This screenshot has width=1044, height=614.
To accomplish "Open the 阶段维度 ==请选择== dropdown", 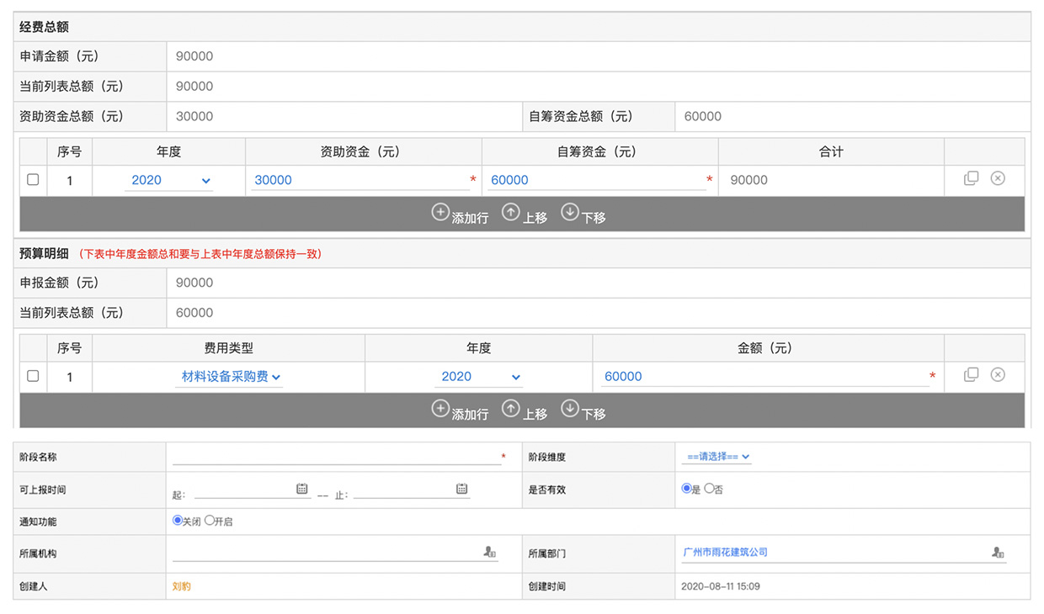I will click(716, 457).
